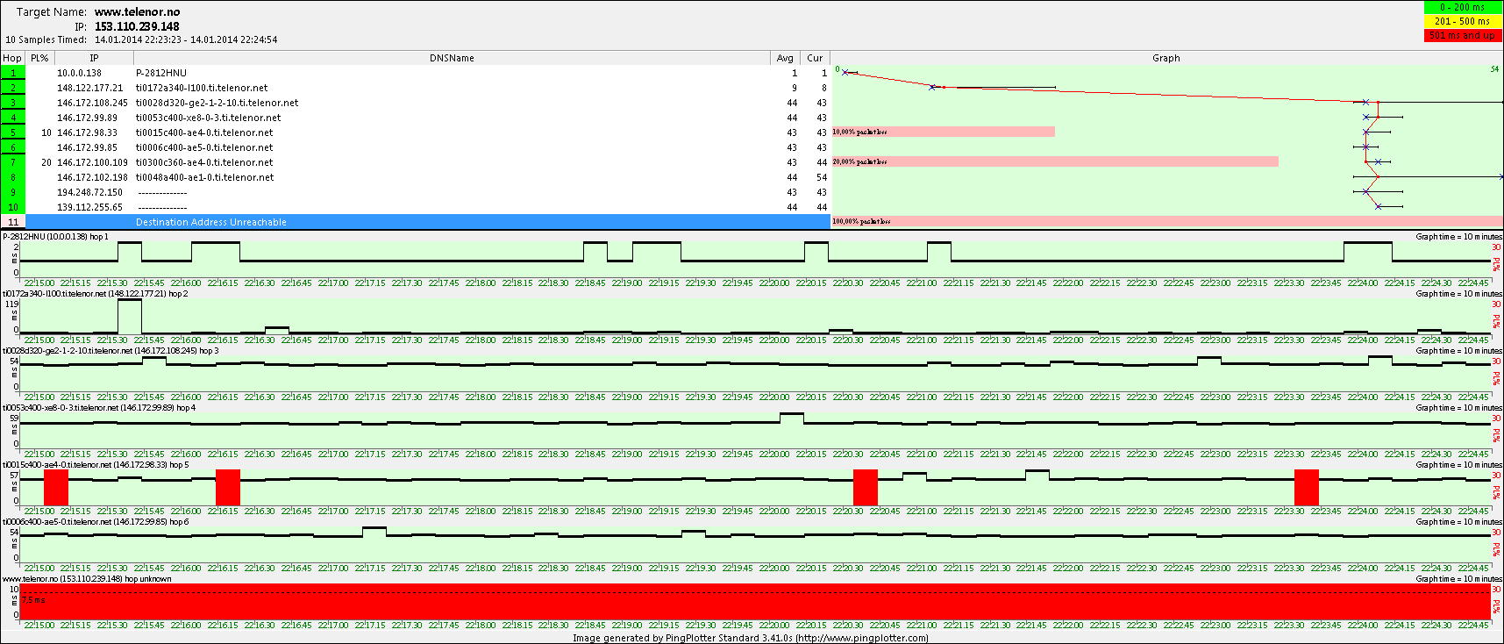Select DNS name ti0300c360-ae4-0.ti.telenor.net
Image resolution: width=1504 pixels, height=644 pixels.
(203, 162)
